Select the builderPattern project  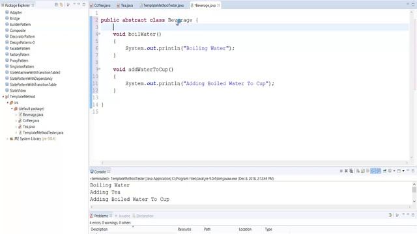[x=20, y=25]
